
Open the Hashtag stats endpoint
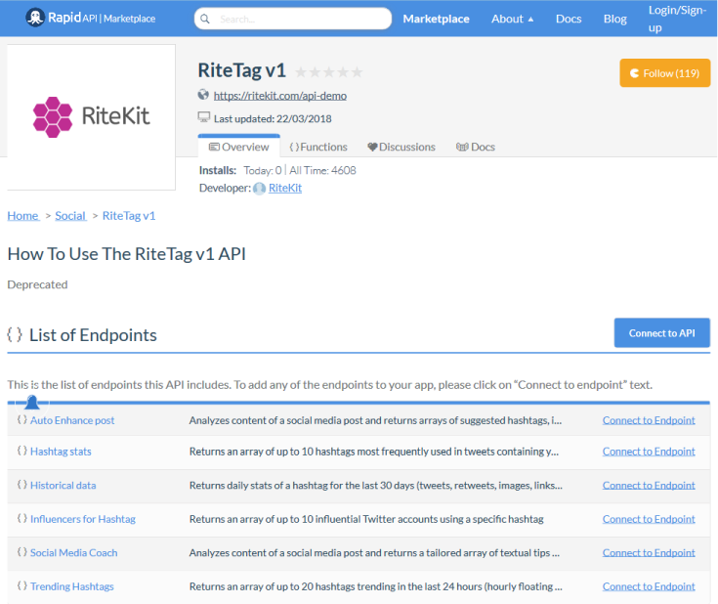61,452
